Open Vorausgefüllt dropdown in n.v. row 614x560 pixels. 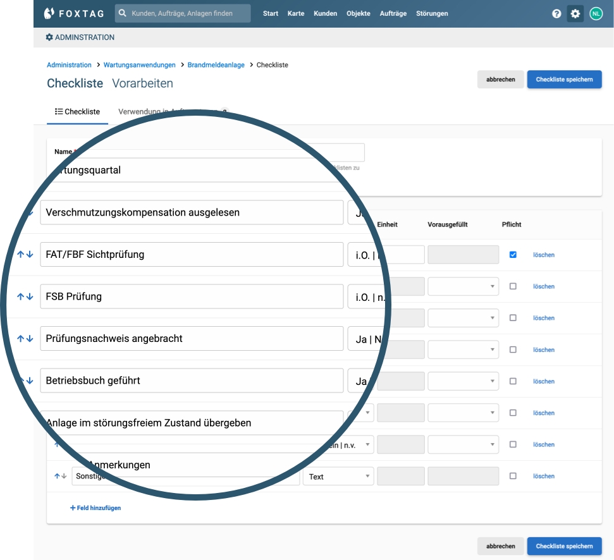[464, 444]
